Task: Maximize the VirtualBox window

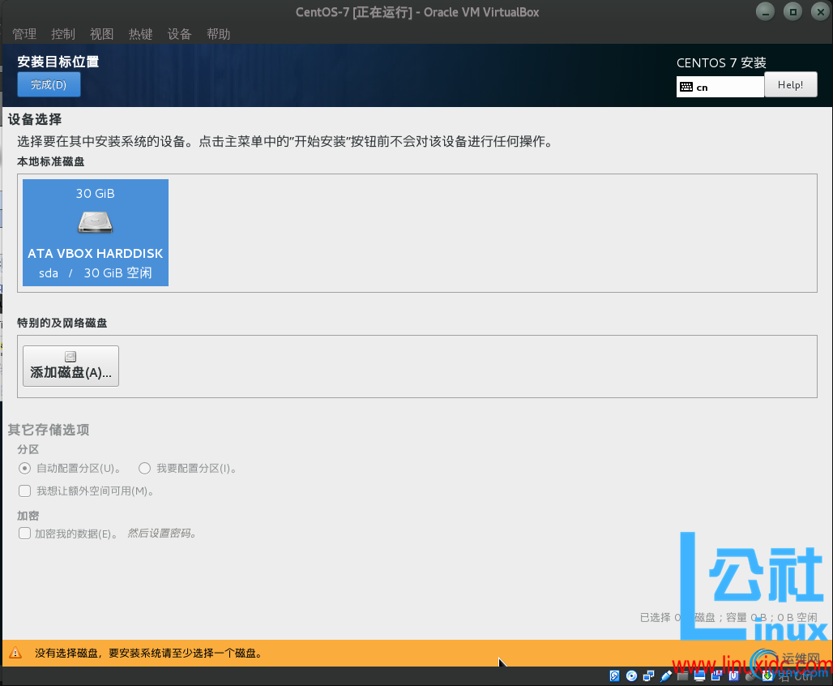Action: click(x=793, y=11)
